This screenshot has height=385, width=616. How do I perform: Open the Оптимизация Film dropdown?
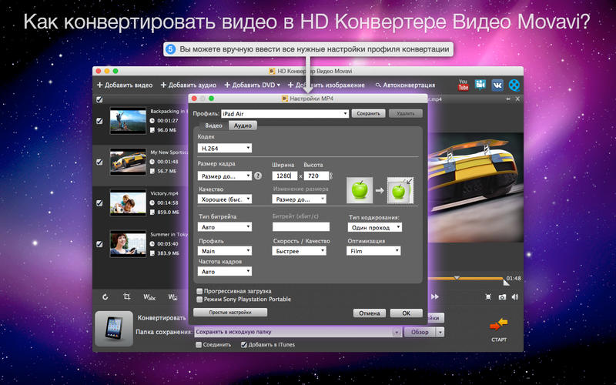[x=373, y=251]
